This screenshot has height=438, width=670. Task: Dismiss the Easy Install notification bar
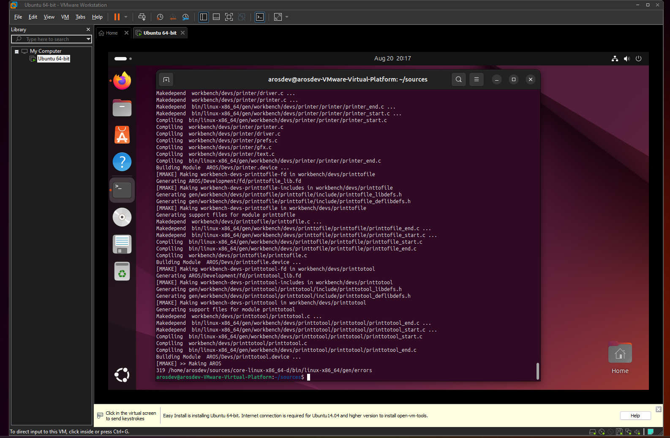659,409
